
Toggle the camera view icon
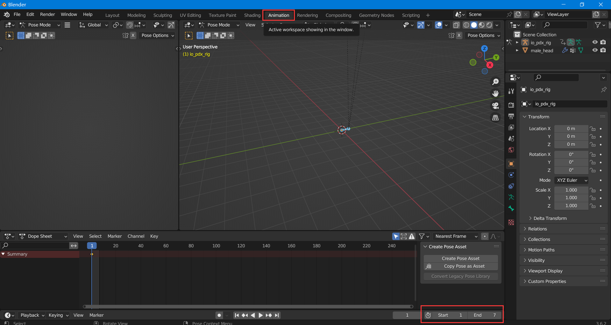point(495,106)
